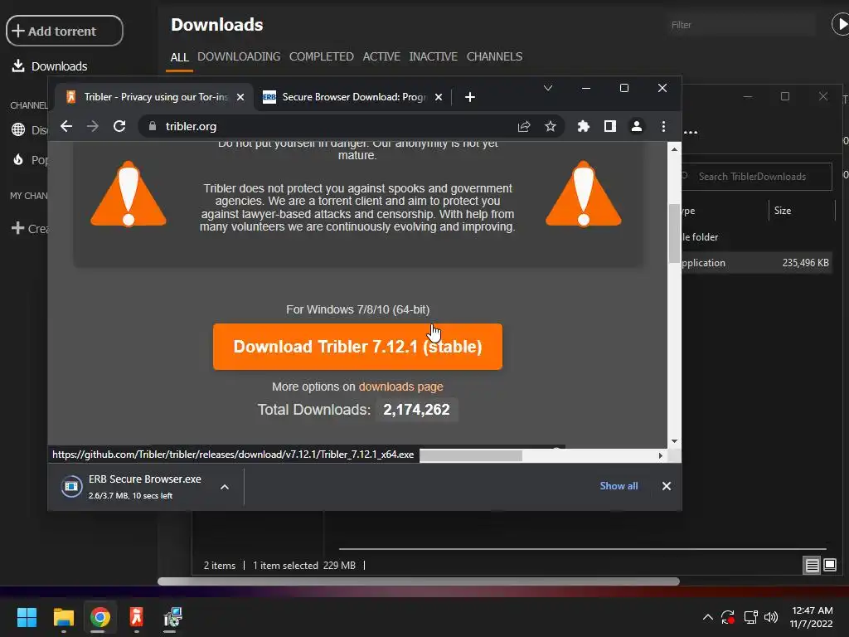This screenshot has width=849, height=637.
Task: Go forward in Chrome
Action: point(93,126)
